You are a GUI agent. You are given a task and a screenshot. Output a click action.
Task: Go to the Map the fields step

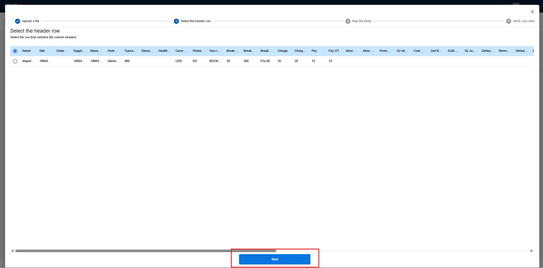pos(362,21)
